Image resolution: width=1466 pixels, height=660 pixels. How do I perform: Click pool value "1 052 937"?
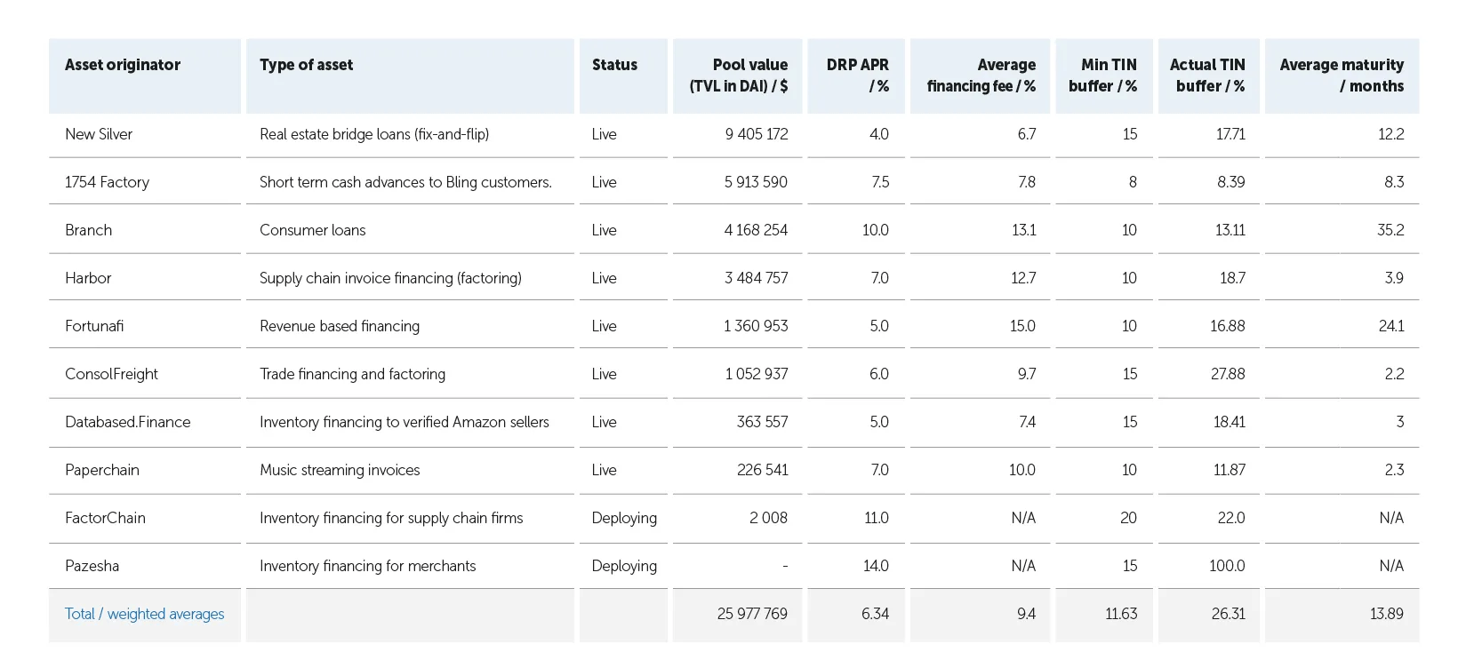[757, 374]
